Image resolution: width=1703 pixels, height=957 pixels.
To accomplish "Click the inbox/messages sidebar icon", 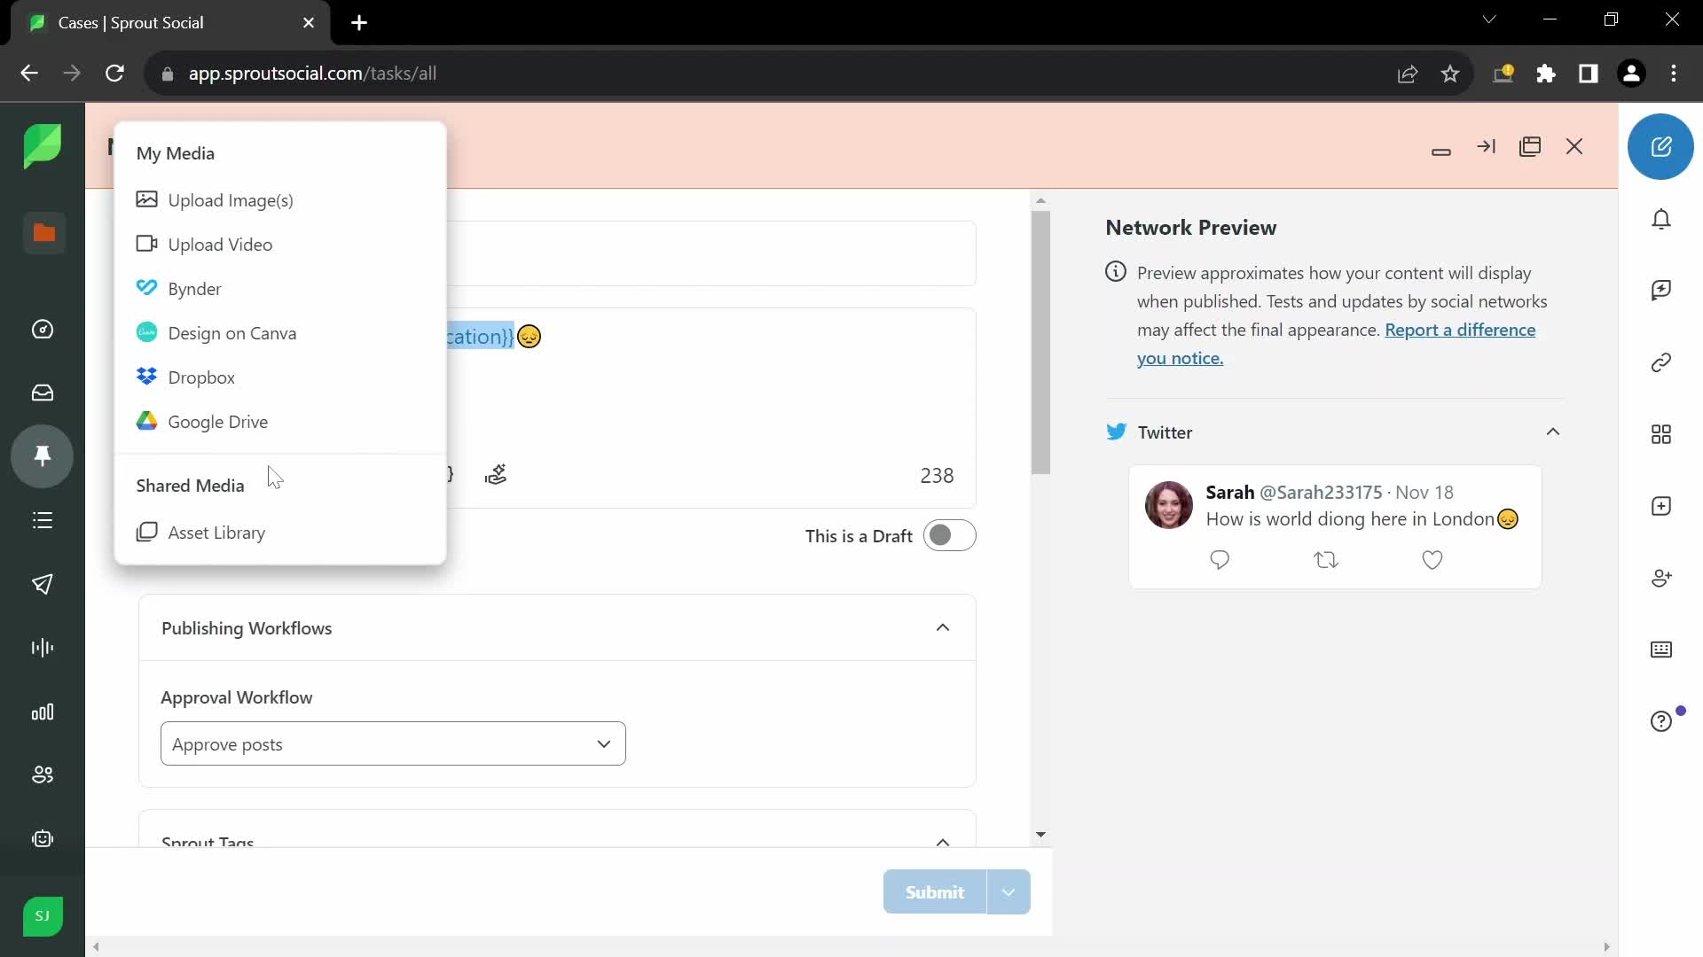I will click(43, 393).
